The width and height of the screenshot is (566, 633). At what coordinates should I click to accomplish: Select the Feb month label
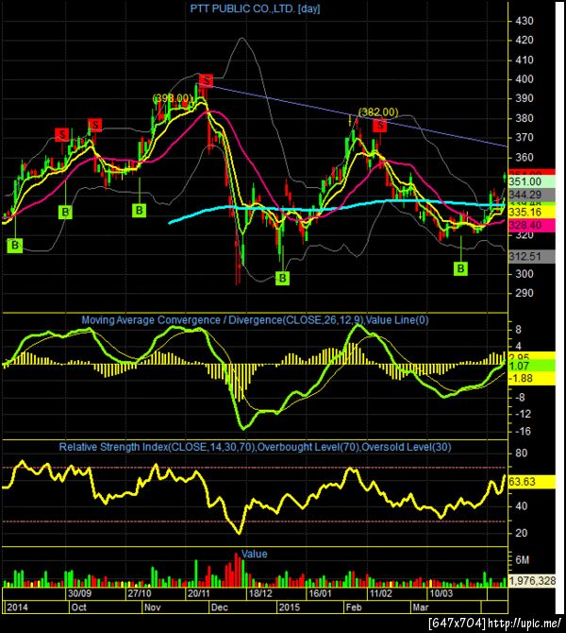pos(354,607)
